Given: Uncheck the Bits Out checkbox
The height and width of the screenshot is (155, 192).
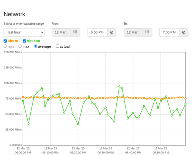Looking at the screenshot, I should [25, 41].
